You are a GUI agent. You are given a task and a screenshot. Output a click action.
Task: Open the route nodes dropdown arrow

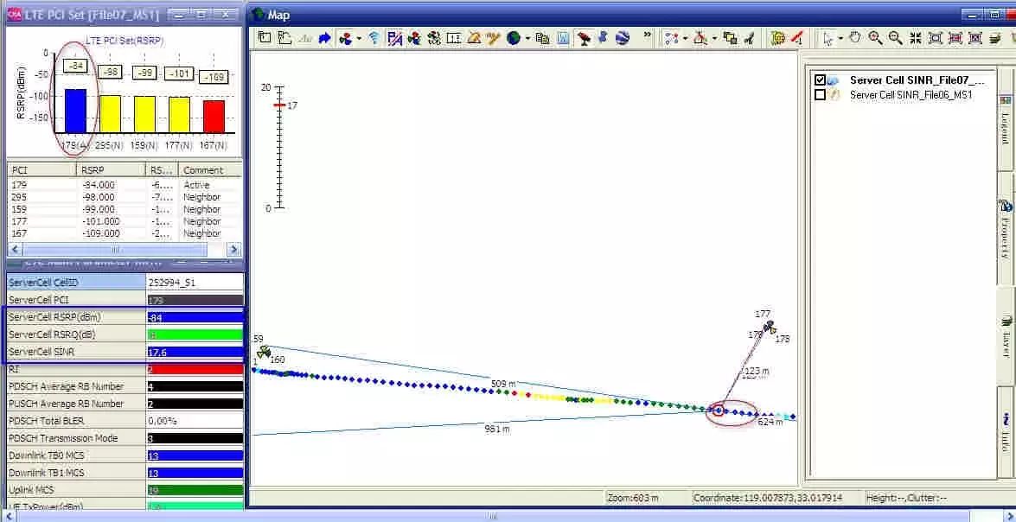coord(684,38)
